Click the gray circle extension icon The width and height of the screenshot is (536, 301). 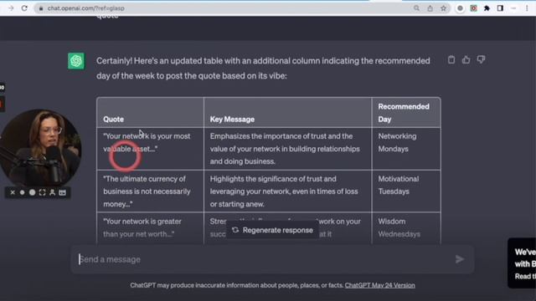(460, 8)
